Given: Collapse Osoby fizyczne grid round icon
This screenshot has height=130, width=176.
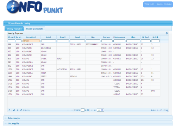Looking at the screenshot, I should (166, 33).
